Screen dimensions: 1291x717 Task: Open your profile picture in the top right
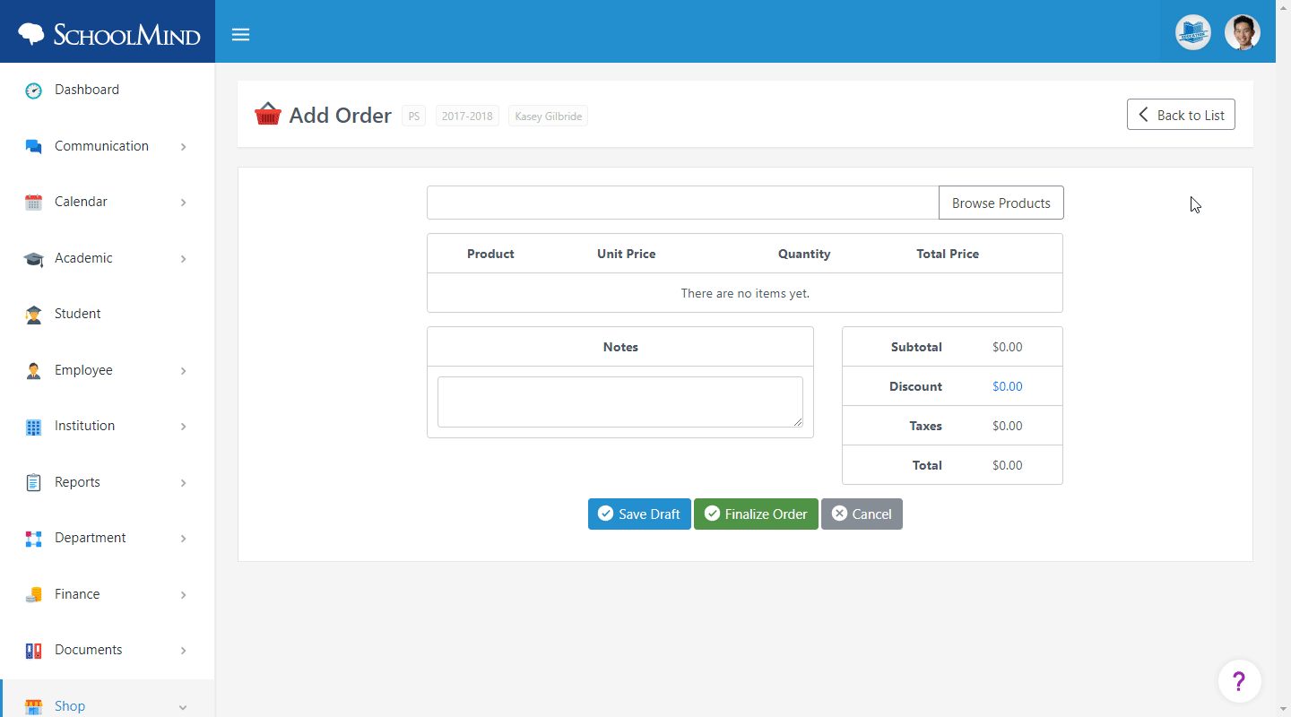1243,31
